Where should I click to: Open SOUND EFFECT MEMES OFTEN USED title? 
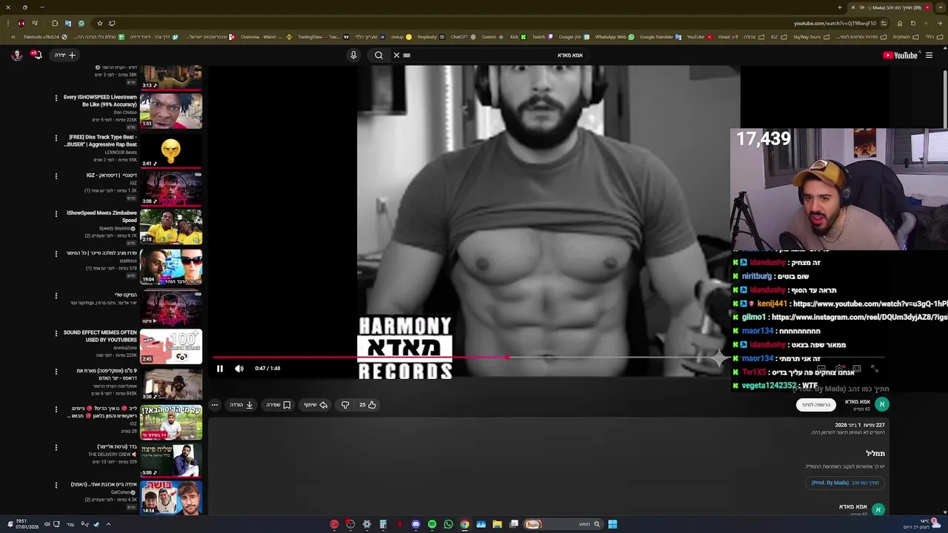point(100,336)
